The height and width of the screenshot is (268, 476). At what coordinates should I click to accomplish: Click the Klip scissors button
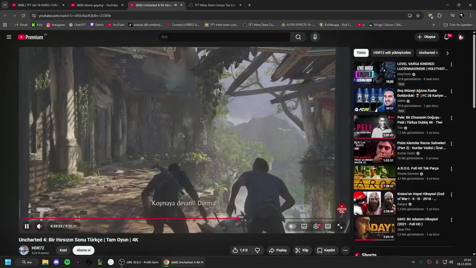(x=302, y=250)
